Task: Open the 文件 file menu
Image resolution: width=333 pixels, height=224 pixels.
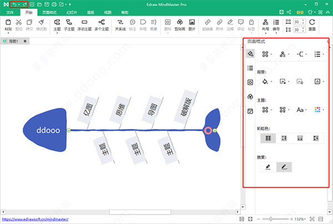Action: click(10, 12)
